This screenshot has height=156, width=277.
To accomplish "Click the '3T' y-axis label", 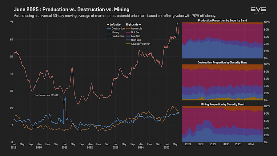I will (12, 91).
